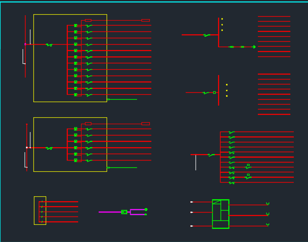Select upper square-topped green switch in right distribution
Screen dimensions: 308x242
coord(248,166)
